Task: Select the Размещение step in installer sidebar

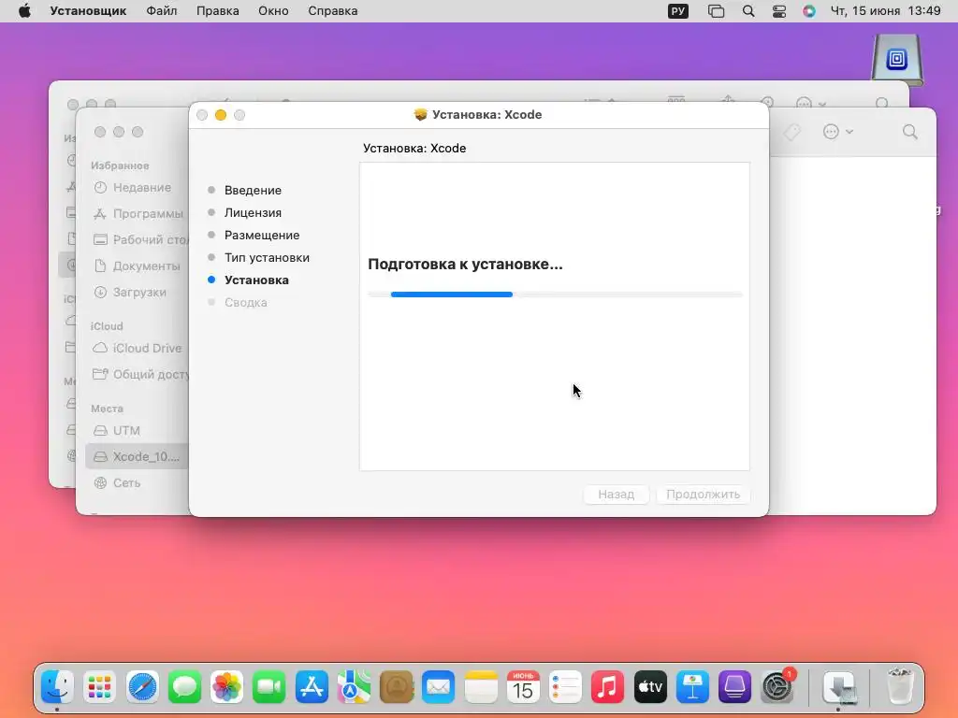Action: [x=262, y=235]
